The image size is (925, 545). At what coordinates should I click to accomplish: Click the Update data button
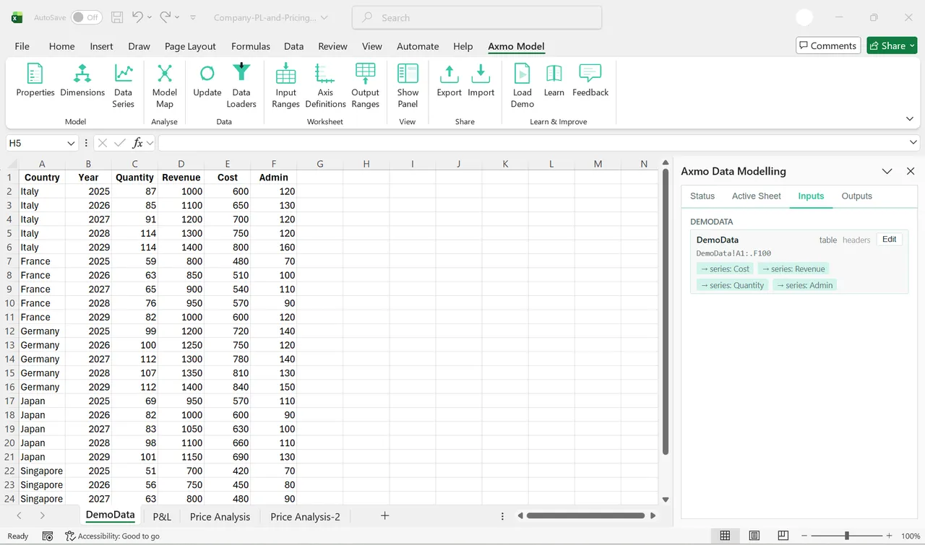click(x=207, y=80)
